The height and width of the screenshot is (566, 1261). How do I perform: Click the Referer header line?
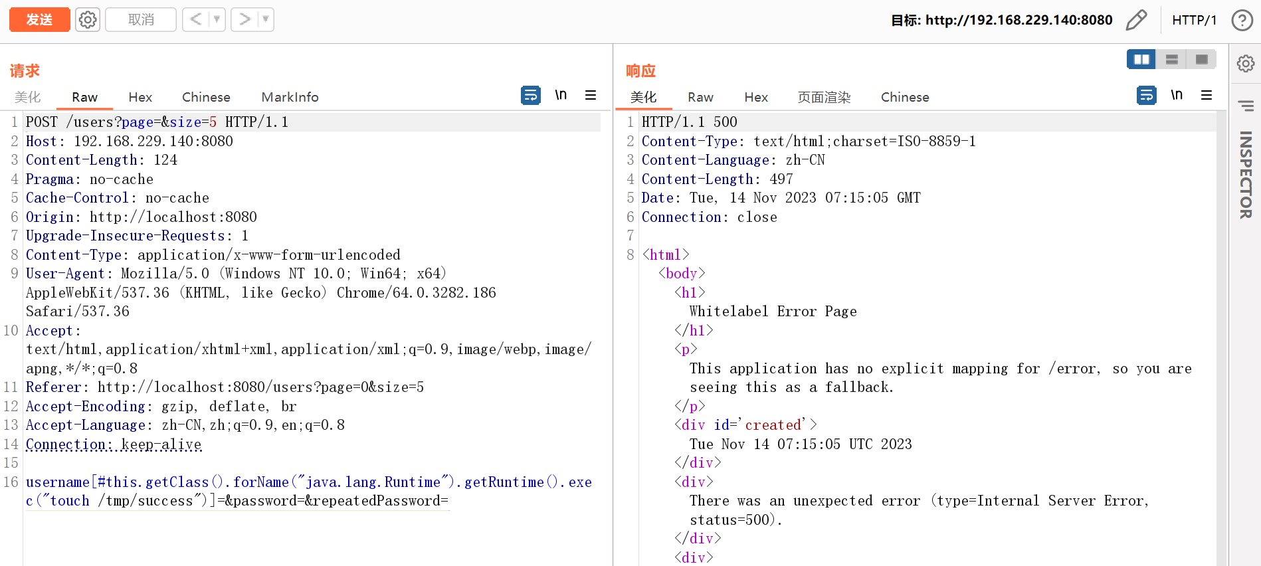(225, 387)
